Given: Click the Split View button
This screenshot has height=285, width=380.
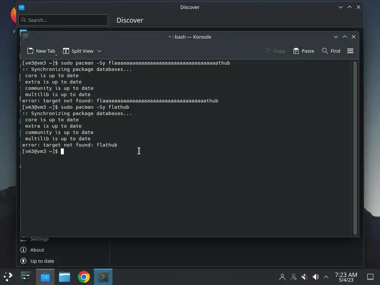Looking at the screenshot, I should tap(78, 51).
